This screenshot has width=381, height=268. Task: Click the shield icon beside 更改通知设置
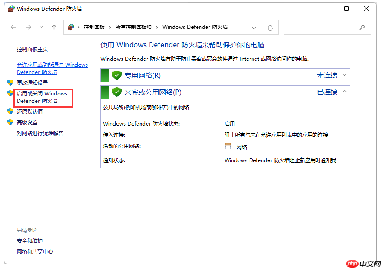(10, 83)
